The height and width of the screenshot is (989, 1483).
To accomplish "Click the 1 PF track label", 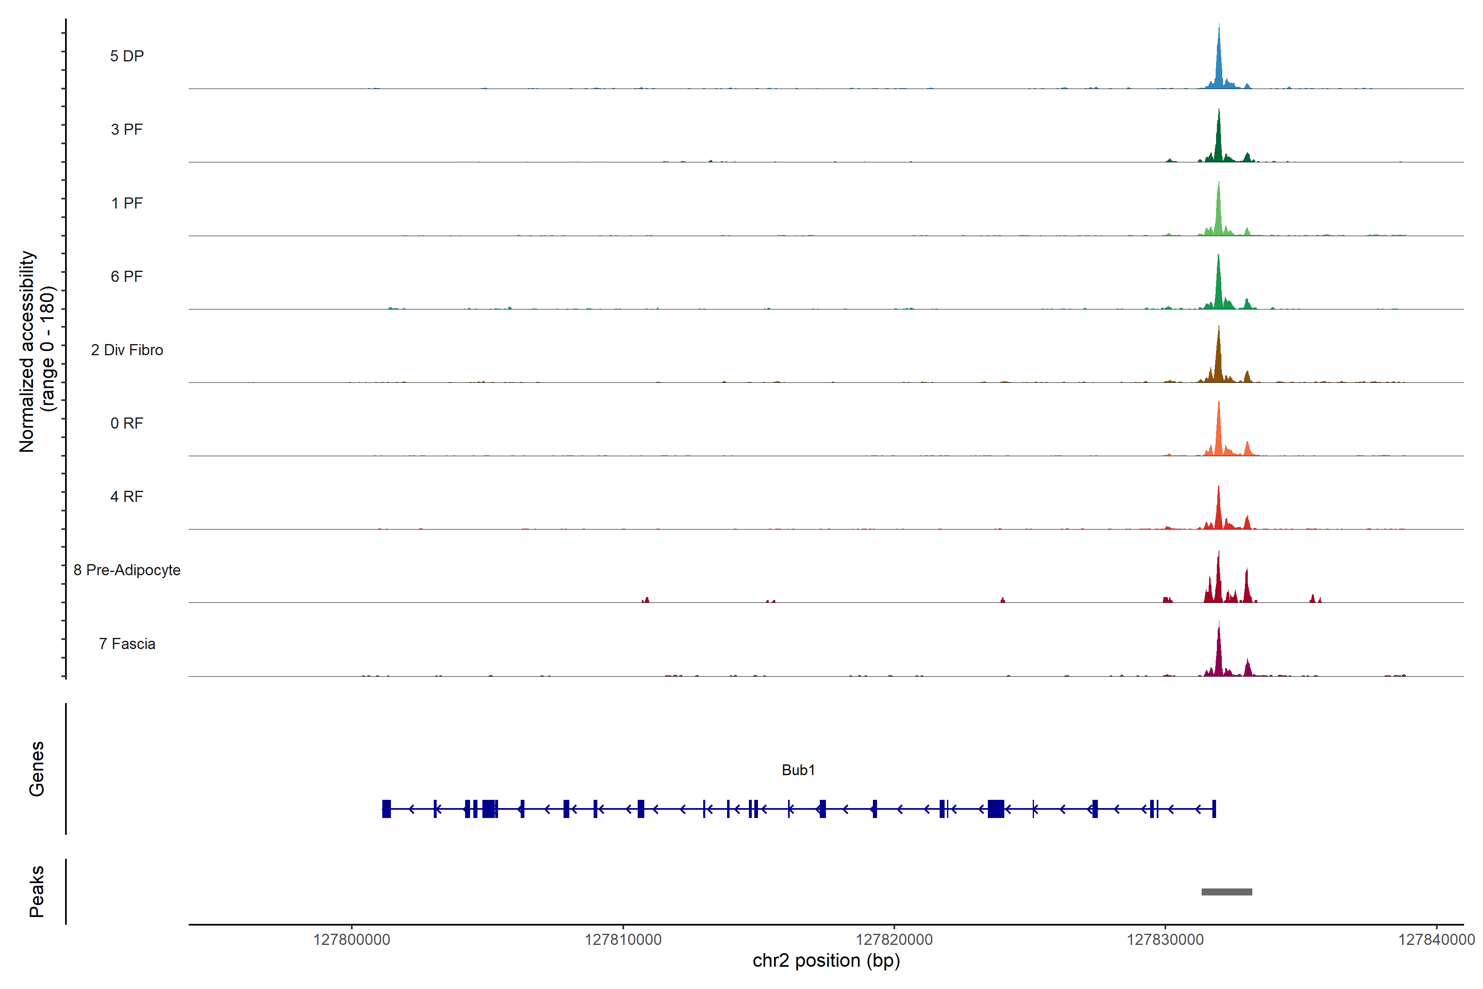I will click(x=127, y=203).
